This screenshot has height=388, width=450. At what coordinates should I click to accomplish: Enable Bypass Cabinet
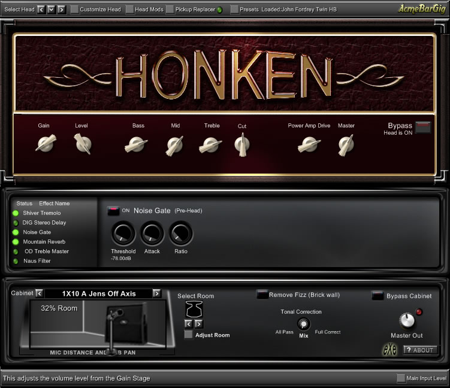[377, 296]
